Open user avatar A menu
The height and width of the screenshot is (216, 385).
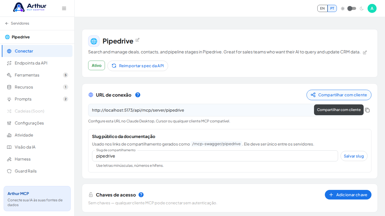point(372,8)
